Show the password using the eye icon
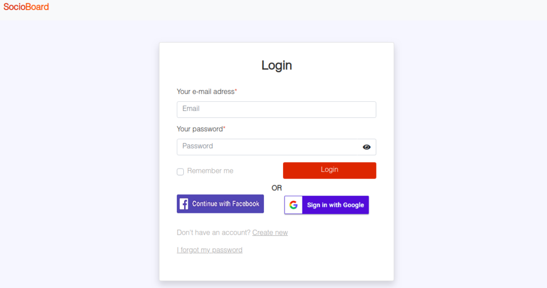Viewport: 547px width, 288px height. (366, 147)
